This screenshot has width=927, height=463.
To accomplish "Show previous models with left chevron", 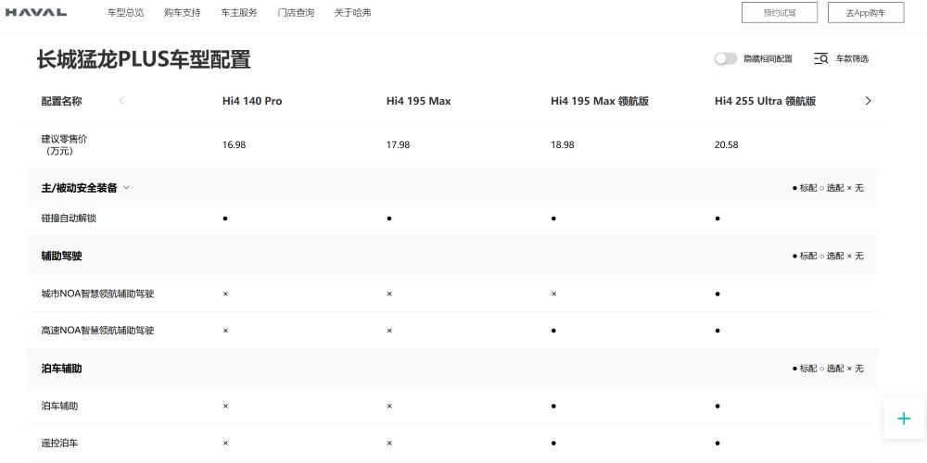I will tap(121, 100).
